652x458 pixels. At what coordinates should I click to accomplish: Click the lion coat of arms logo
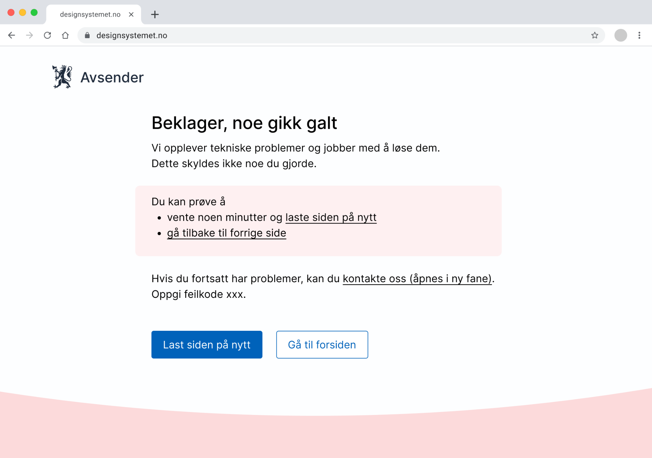click(62, 77)
